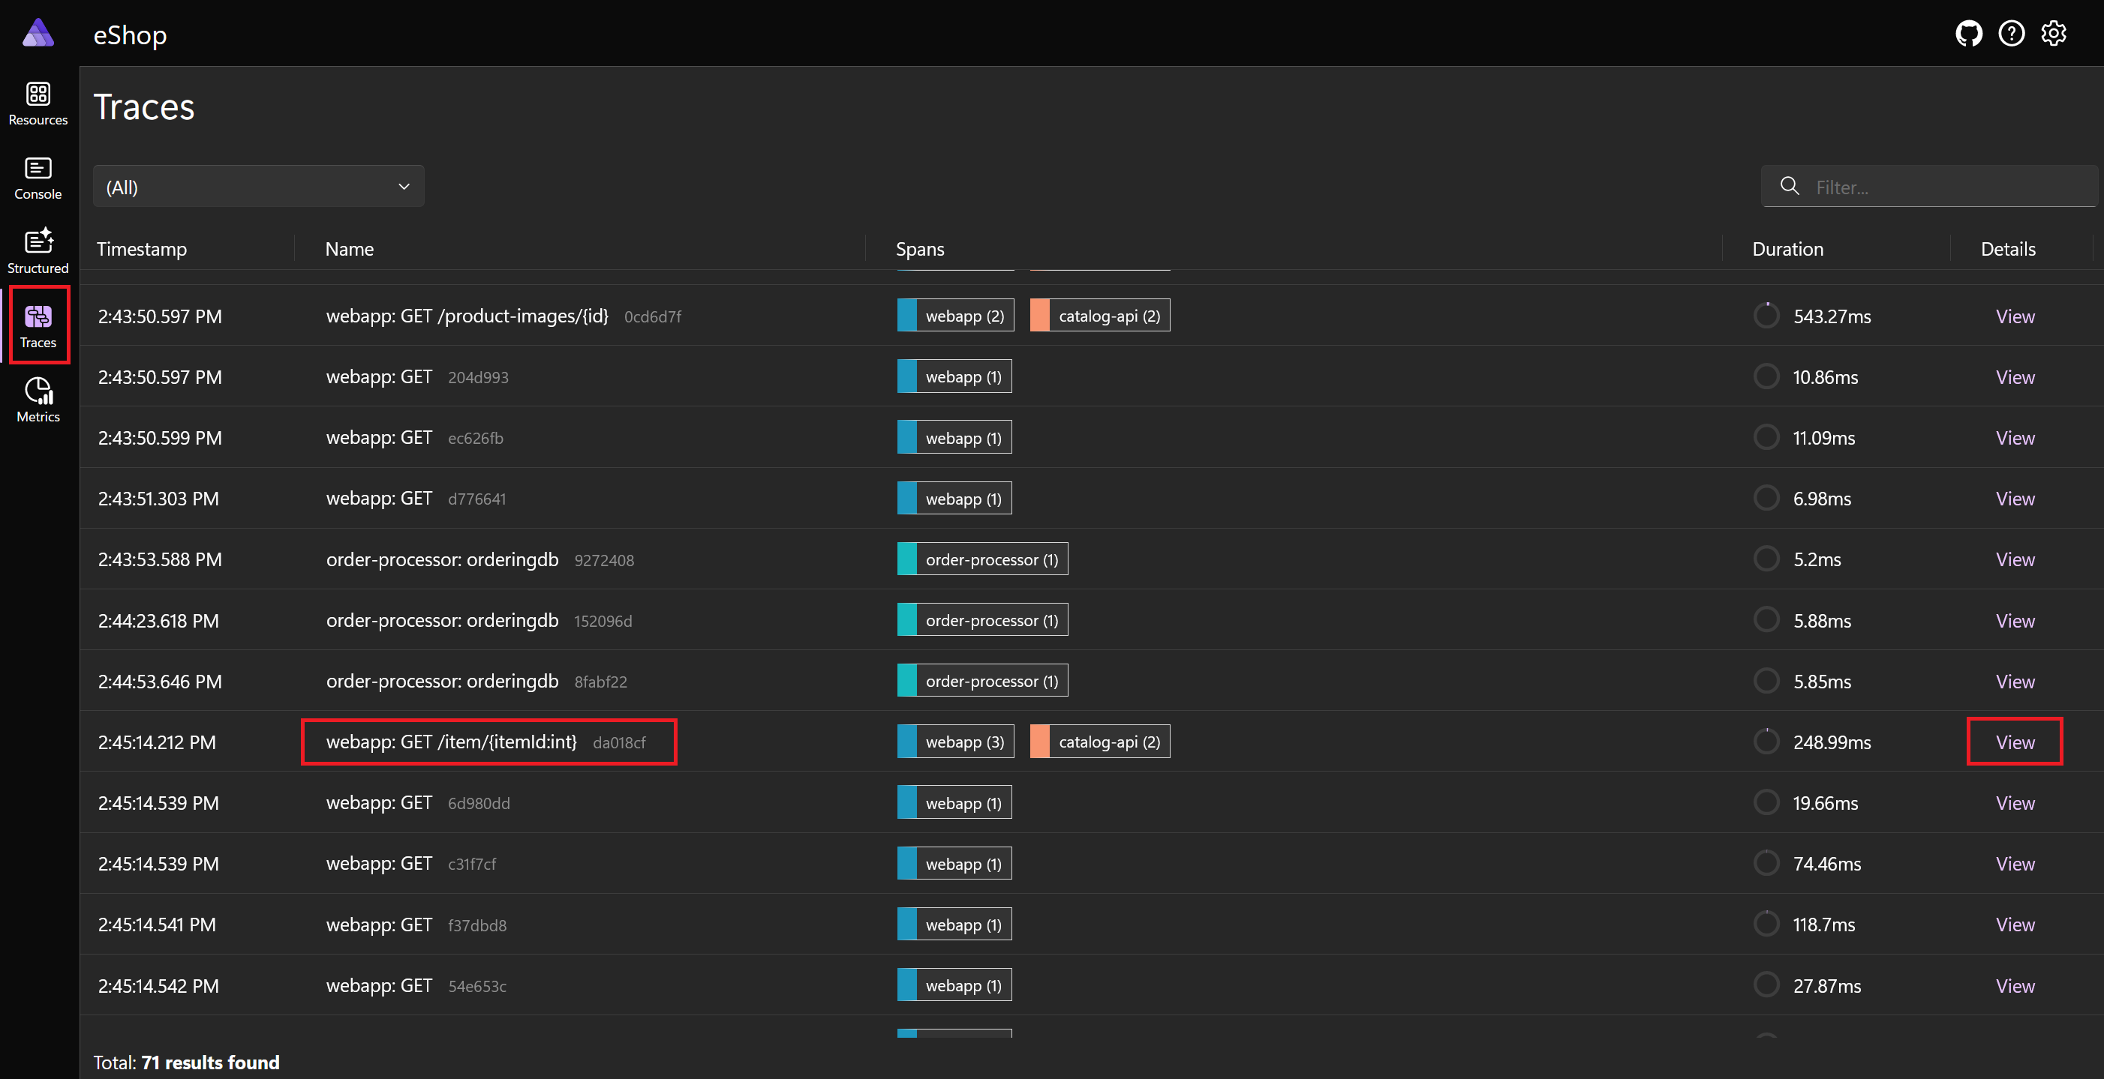Select trace name webapp: GET /item/{itemId:int}

click(451, 742)
